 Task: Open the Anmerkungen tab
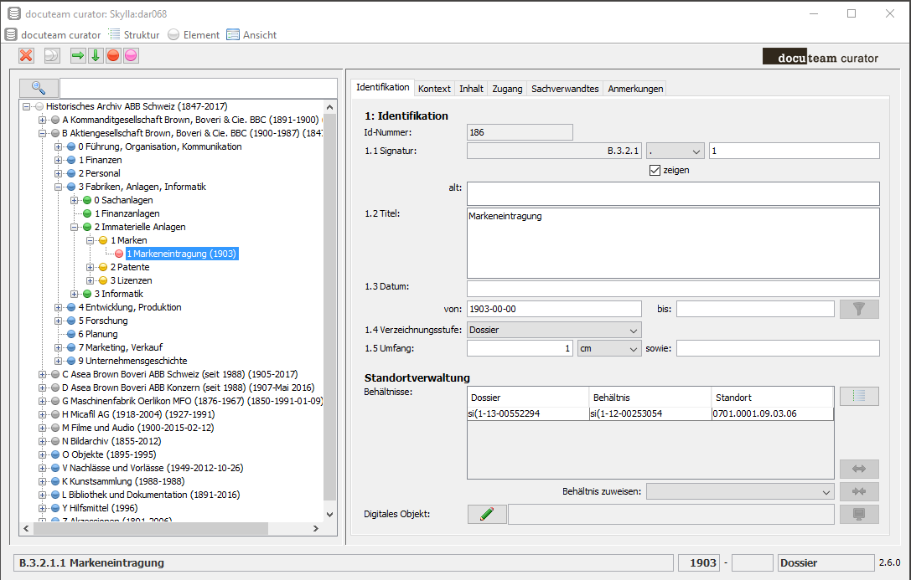635,89
